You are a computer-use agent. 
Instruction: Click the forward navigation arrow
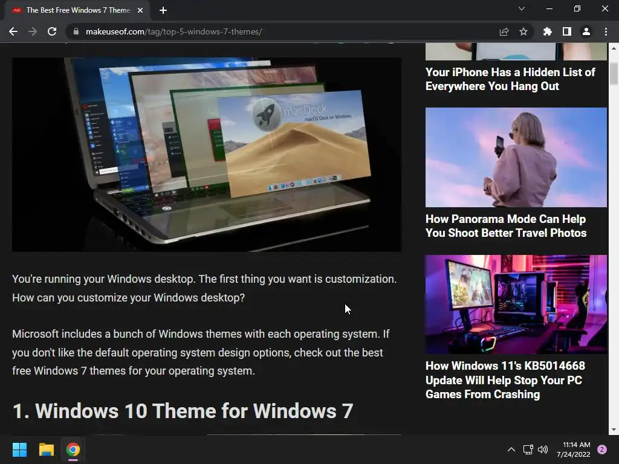coord(33,31)
